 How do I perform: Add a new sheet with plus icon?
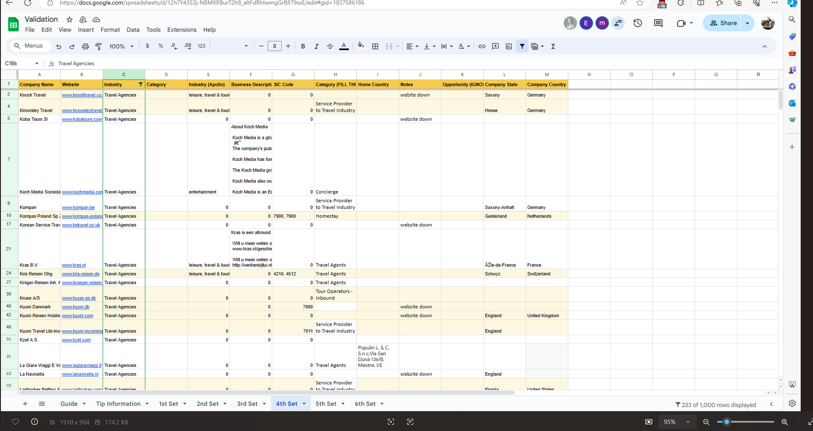coord(25,404)
